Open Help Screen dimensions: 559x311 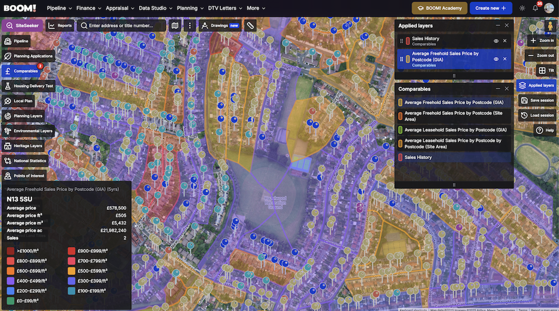click(x=545, y=130)
